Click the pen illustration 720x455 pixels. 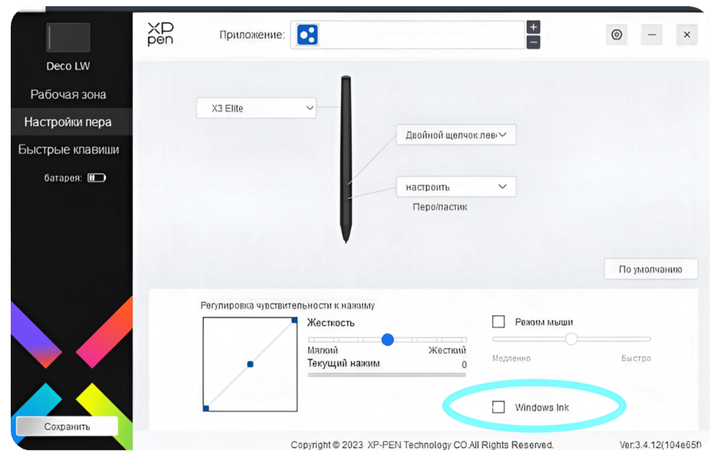[x=346, y=160]
